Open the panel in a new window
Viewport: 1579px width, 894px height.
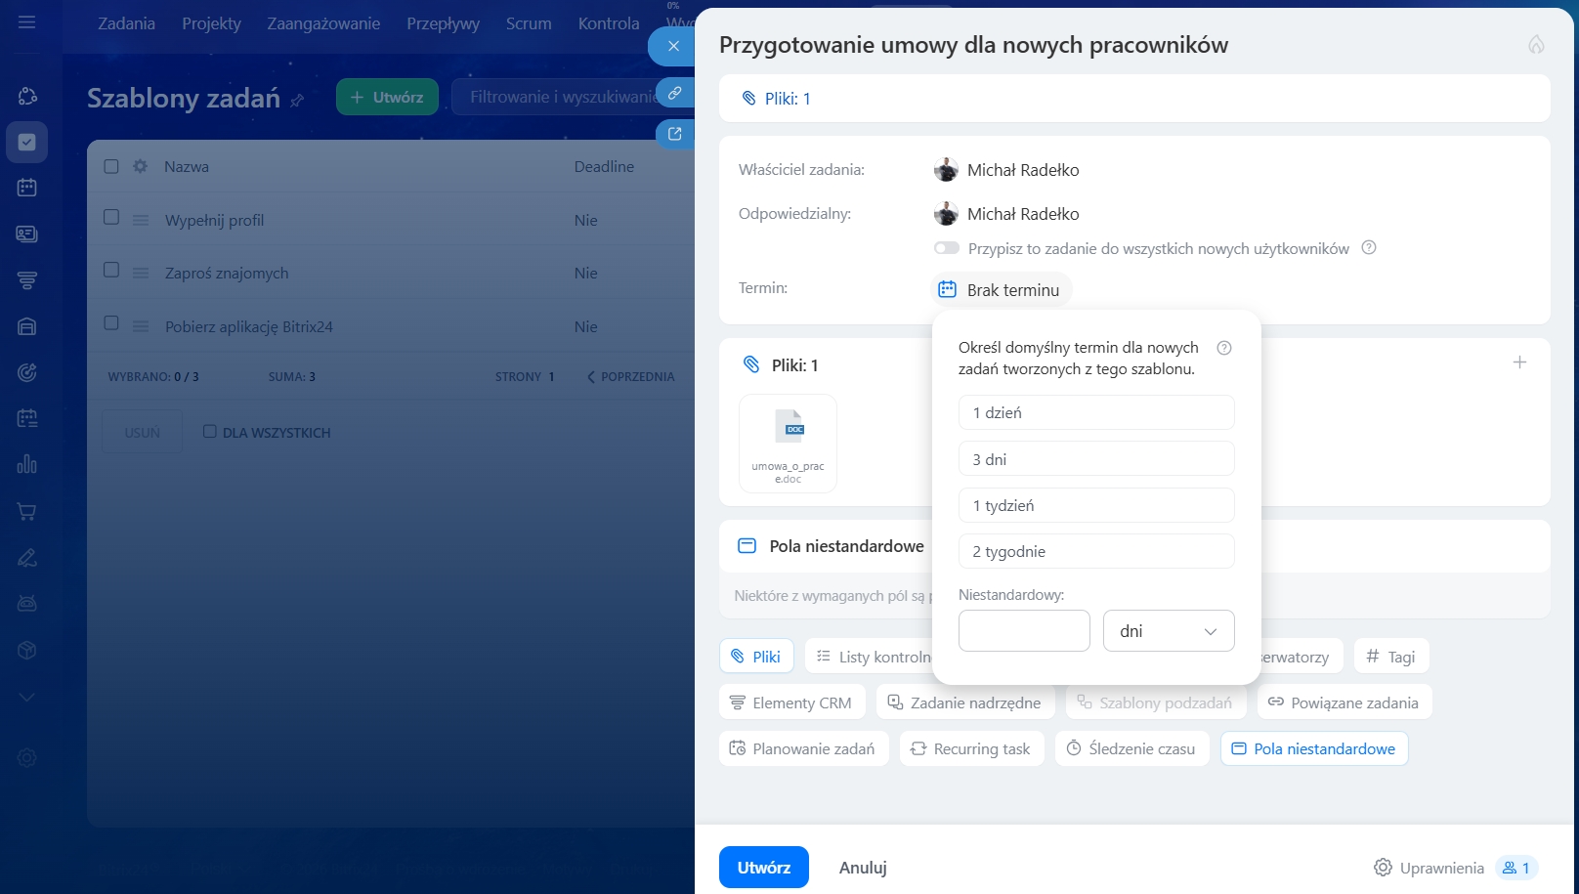click(674, 134)
